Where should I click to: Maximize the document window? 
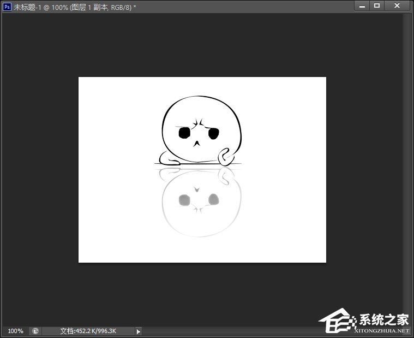(377, 5)
